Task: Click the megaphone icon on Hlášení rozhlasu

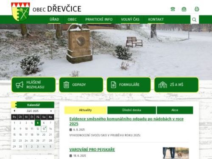Action: pyautogui.click(x=20, y=85)
